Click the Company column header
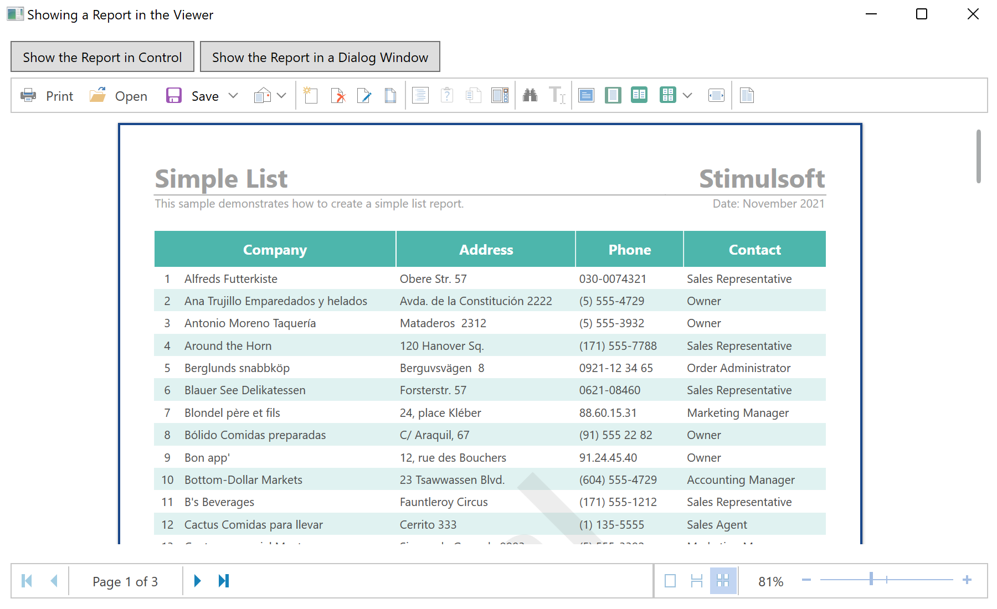The height and width of the screenshot is (609, 997). pyautogui.click(x=275, y=250)
